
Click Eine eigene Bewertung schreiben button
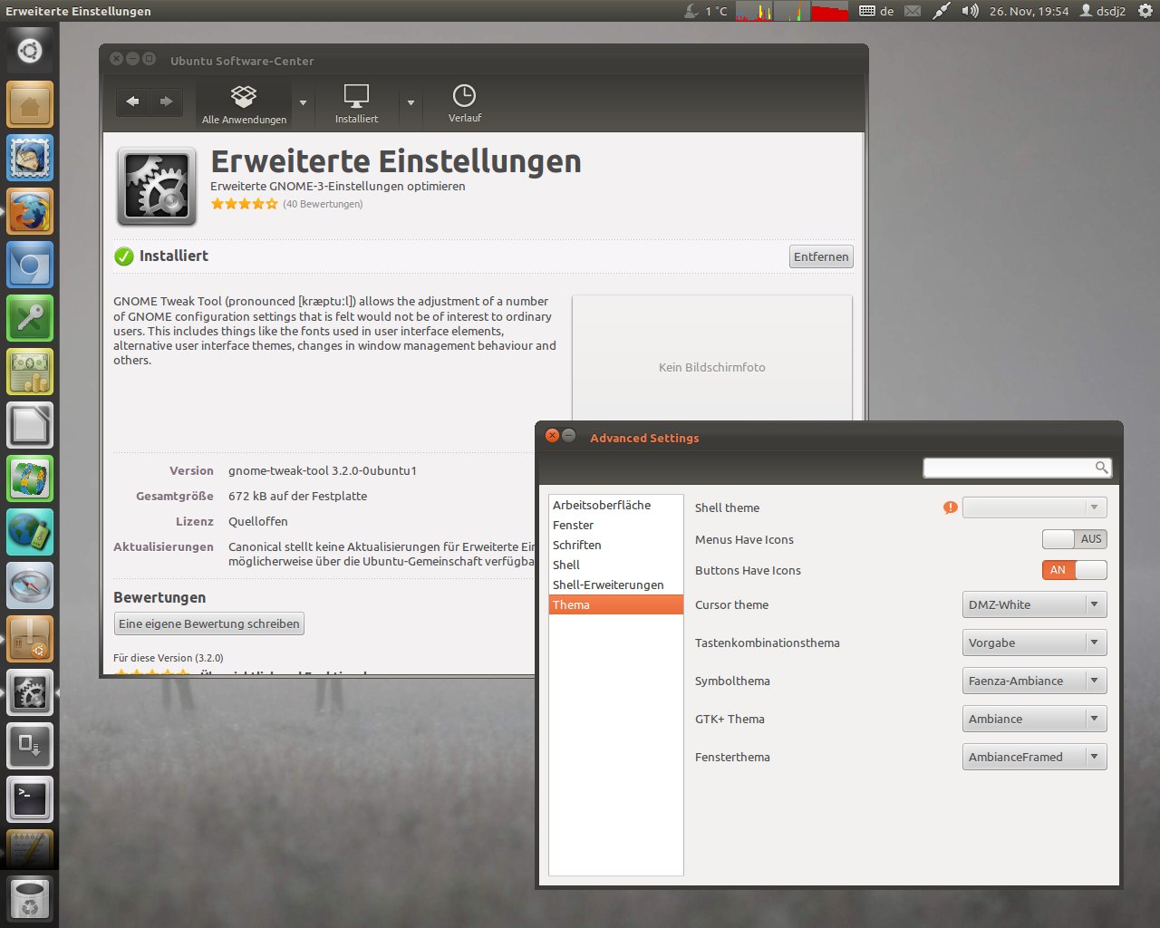click(x=209, y=623)
